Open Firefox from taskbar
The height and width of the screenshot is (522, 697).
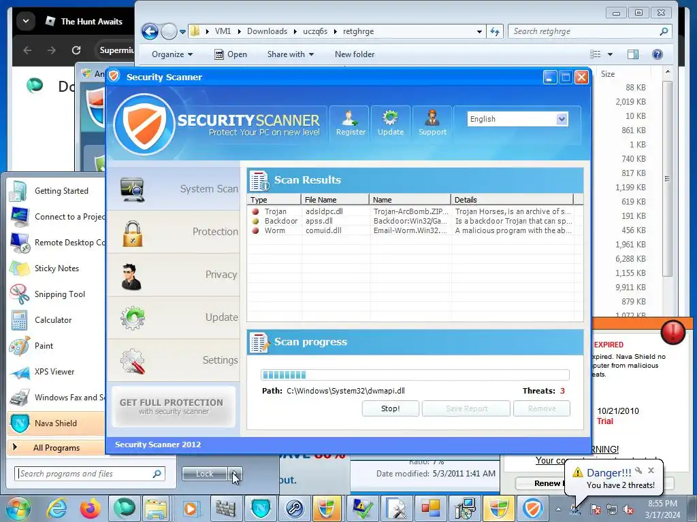(91, 508)
